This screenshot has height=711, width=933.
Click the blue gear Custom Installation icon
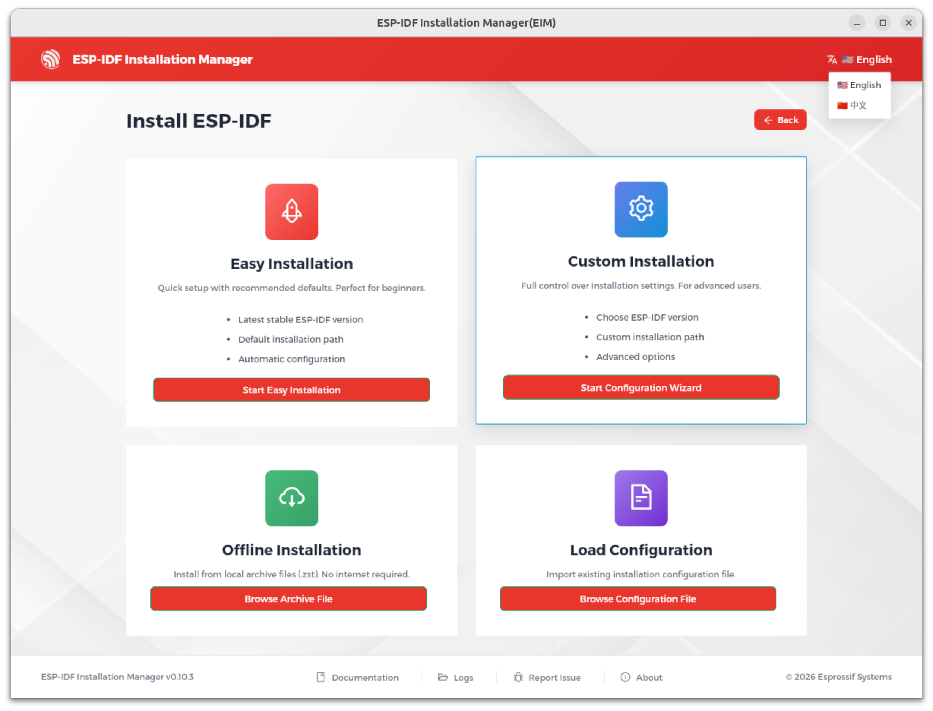coord(640,209)
